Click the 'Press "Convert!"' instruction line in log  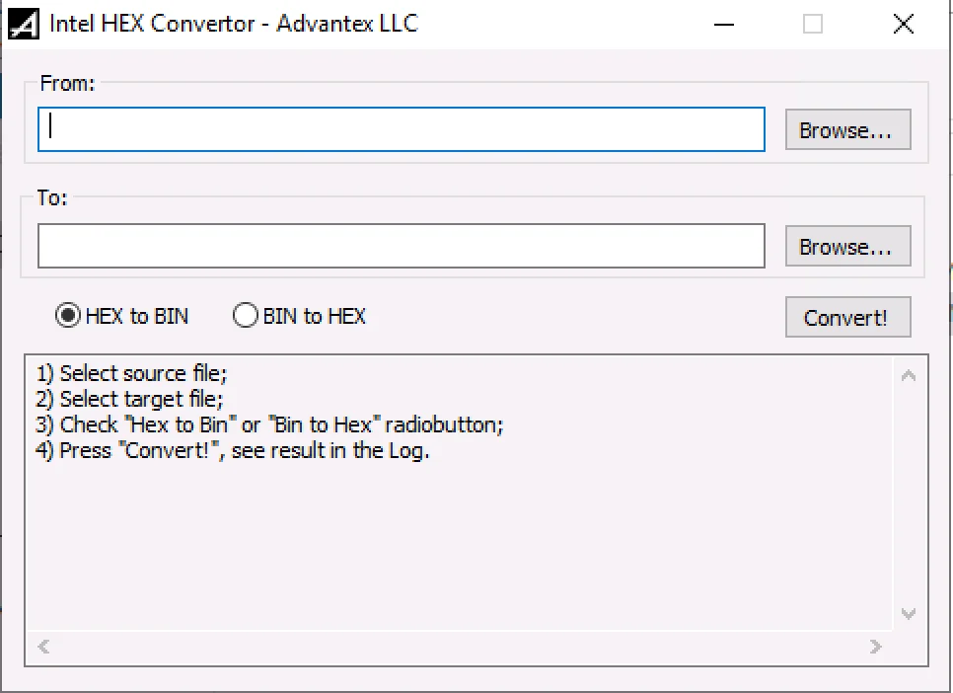pos(233,451)
